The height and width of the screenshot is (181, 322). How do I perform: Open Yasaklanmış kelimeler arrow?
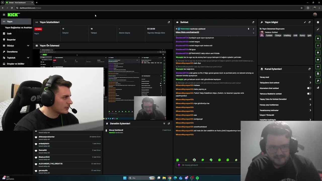(x=310, y=110)
